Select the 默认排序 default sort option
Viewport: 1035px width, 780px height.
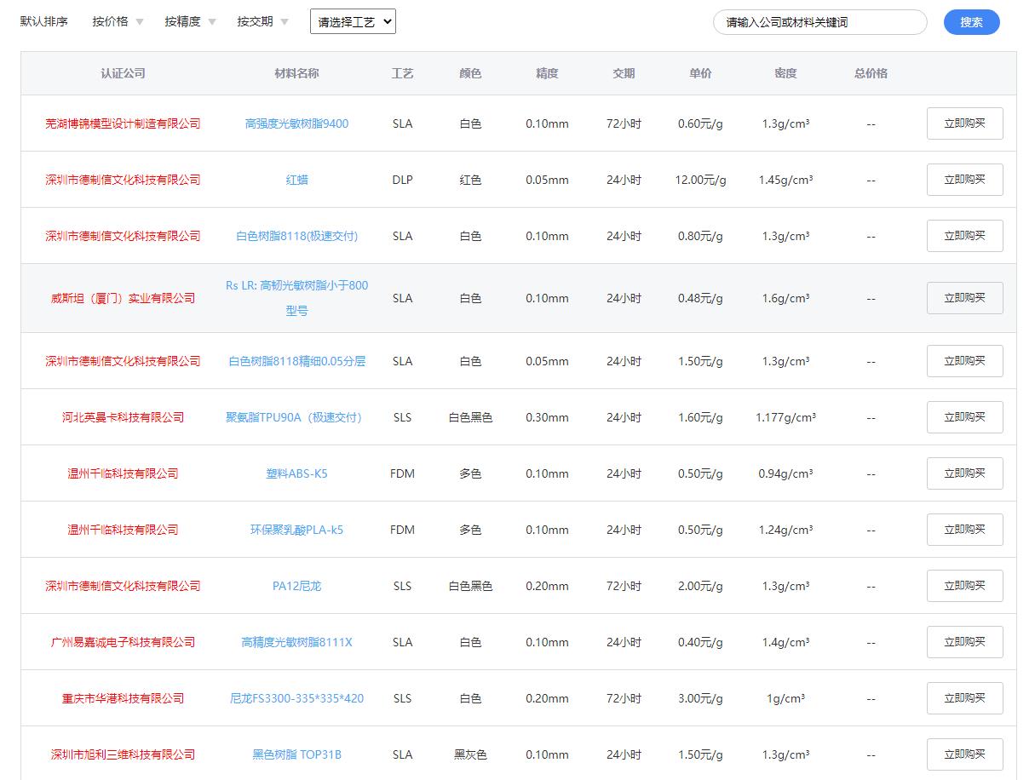point(44,21)
